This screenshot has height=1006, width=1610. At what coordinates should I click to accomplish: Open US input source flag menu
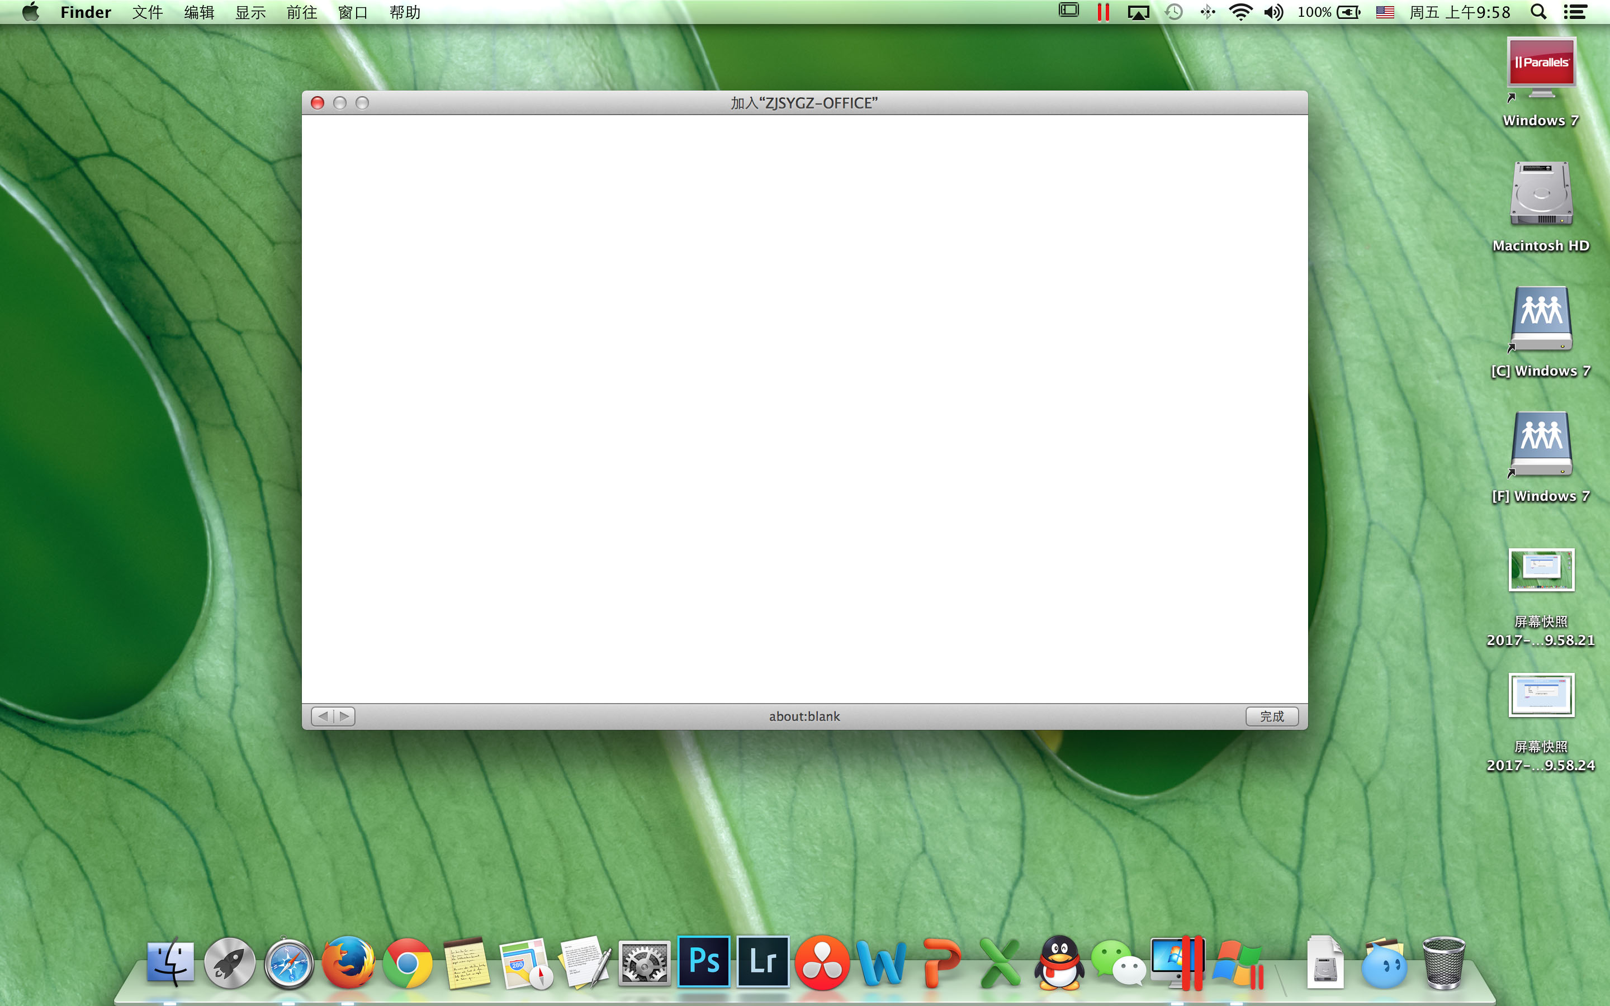(x=1385, y=12)
